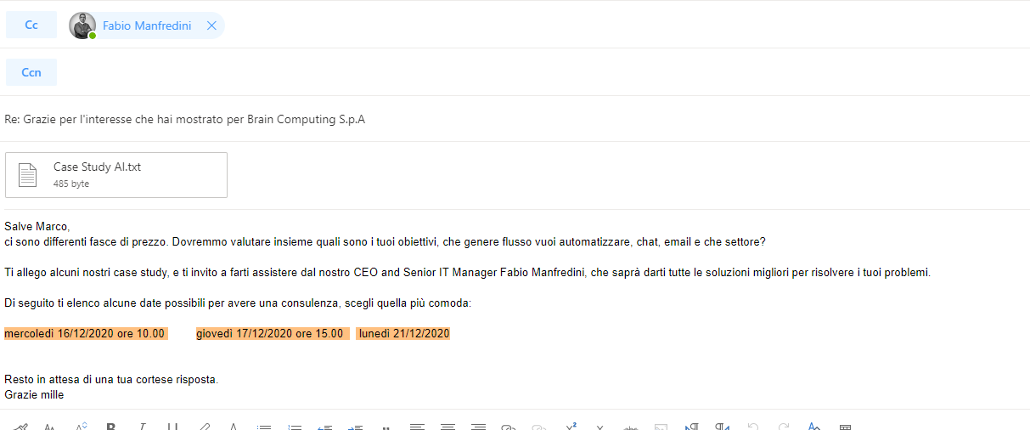Select the numbered list icon
This screenshot has height=430, width=1030.
click(x=295, y=427)
